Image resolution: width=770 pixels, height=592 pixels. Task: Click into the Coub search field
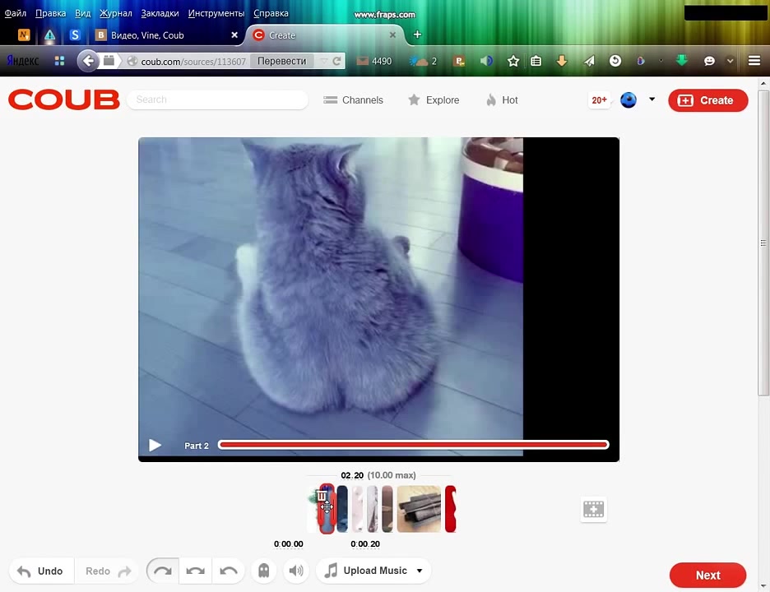click(218, 99)
